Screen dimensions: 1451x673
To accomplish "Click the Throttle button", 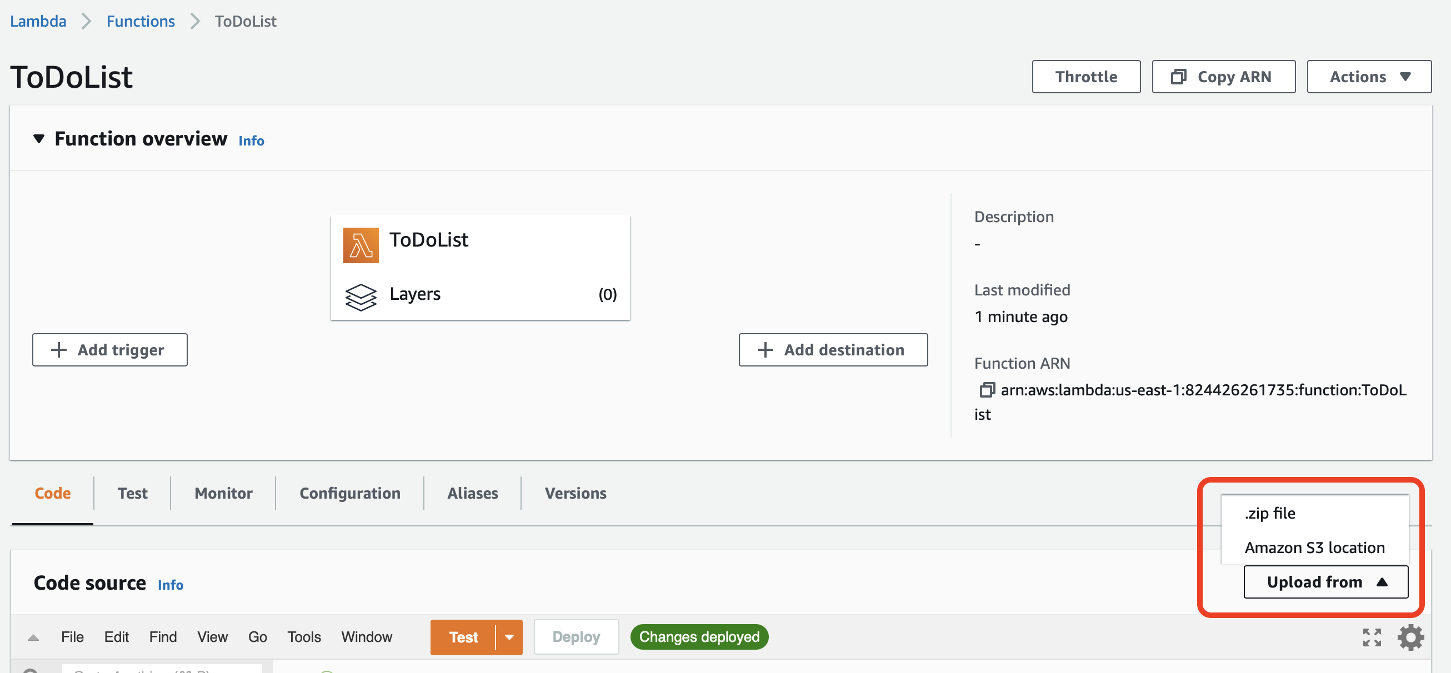I will point(1087,76).
